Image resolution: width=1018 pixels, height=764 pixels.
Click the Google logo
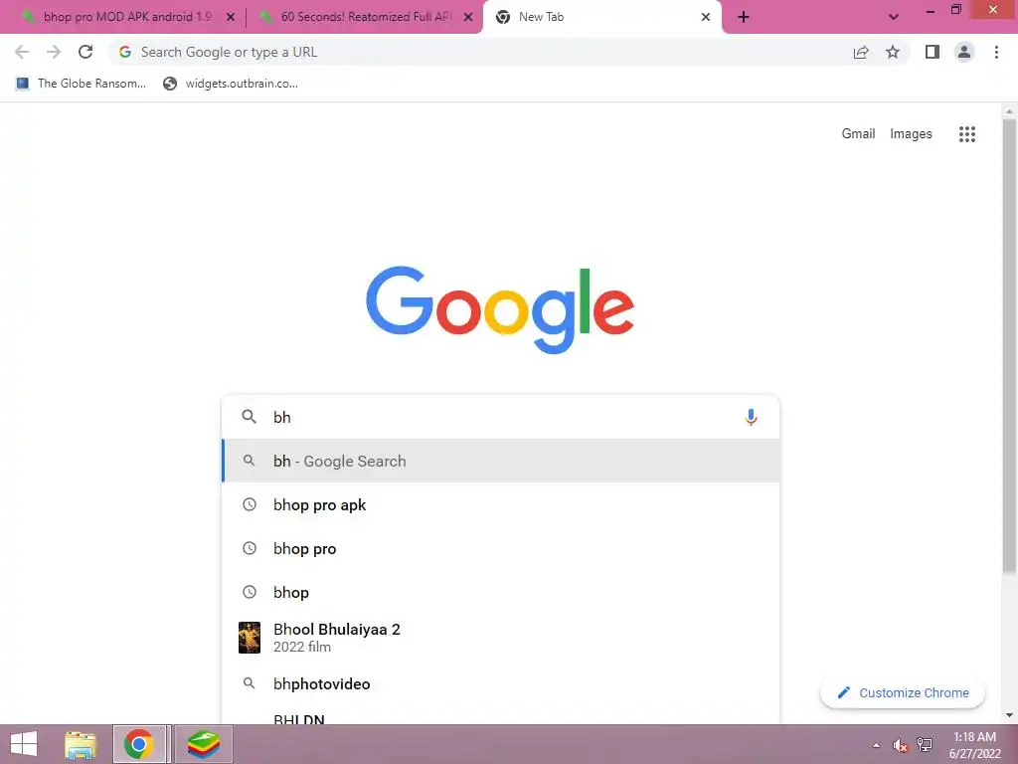click(500, 308)
